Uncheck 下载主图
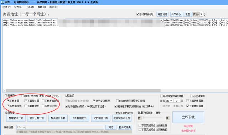The image size is (228, 135). tap(8, 101)
